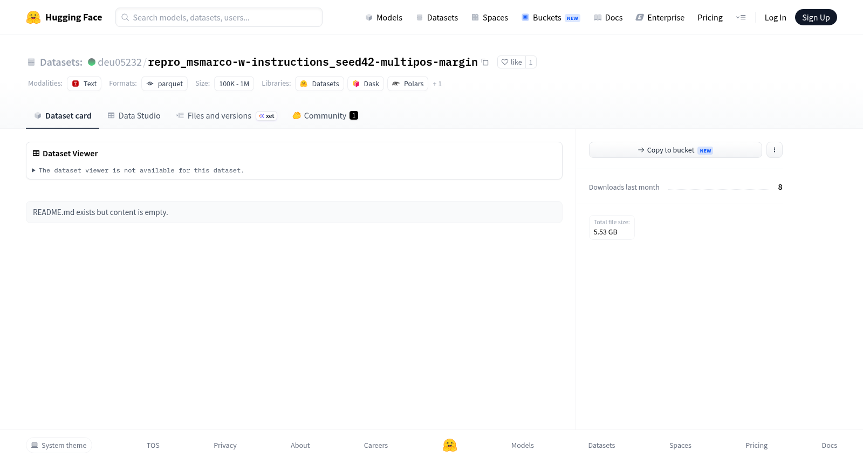Open the Datasets breadcrumb link

(61, 62)
